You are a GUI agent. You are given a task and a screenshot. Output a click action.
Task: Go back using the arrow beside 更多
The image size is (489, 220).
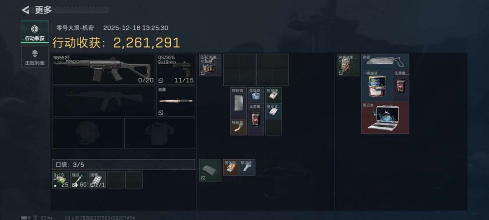click(x=25, y=10)
